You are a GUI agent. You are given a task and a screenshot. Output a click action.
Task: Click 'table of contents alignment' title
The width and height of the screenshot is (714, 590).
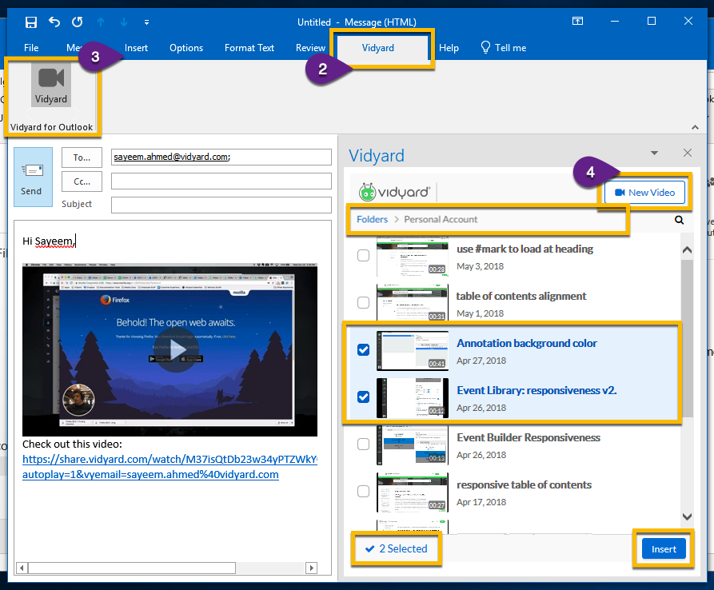click(x=521, y=296)
